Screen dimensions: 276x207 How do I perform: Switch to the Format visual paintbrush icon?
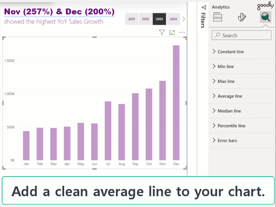(242, 17)
